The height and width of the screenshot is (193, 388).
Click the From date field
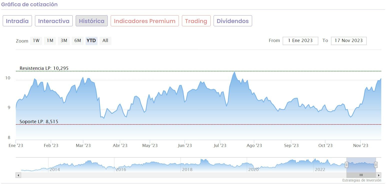[x=300, y=41]
